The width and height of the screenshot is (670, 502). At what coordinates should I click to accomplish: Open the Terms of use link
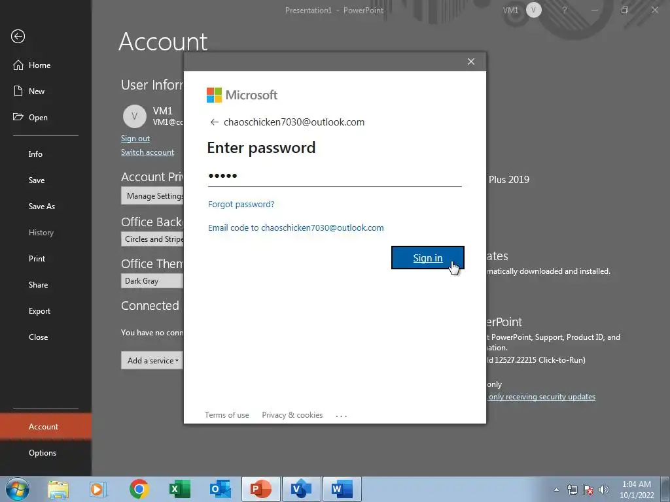point(226,415)
